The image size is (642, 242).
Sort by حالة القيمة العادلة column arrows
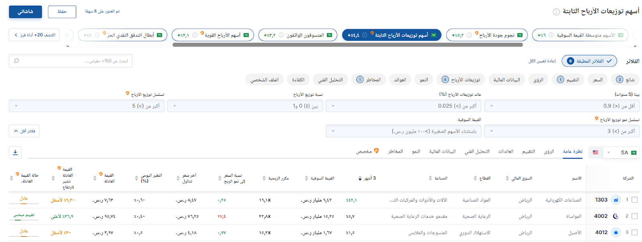11,178
